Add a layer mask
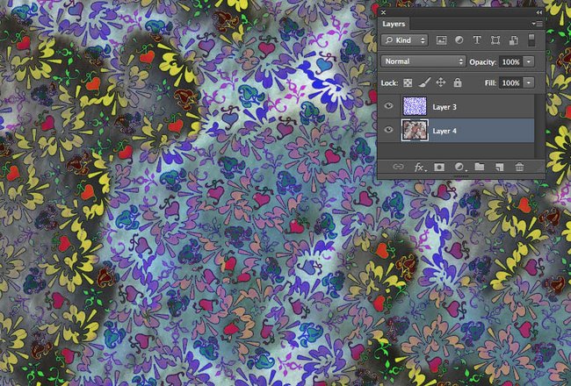The height and width of the screenshot is (386, 571). [439, 166]
